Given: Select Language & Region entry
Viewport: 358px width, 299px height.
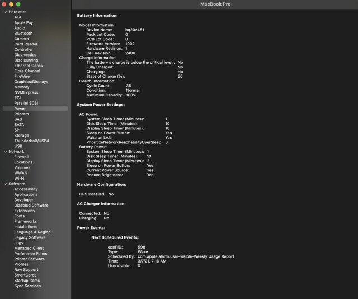Looking at the screenshot, I should pyautogui.click(x=32, y=232).
